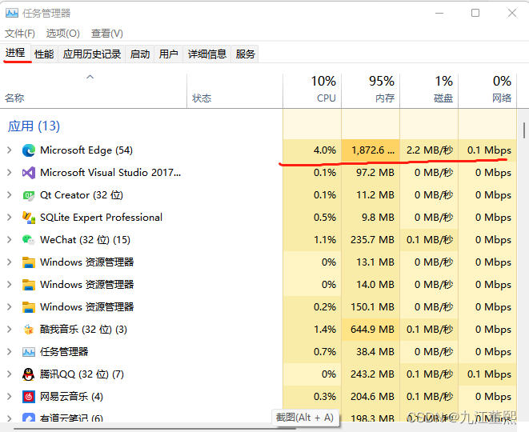Click the 4.0% CPU value

[325, 150]
